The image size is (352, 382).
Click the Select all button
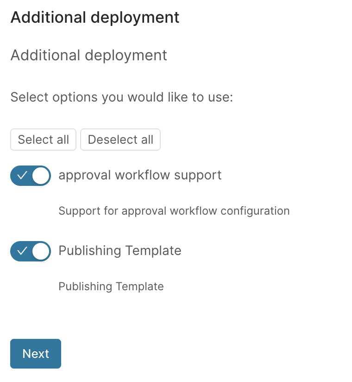(43, 140)
